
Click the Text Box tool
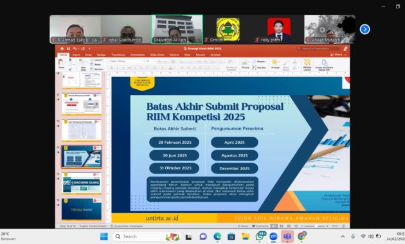tap(259, 67)
